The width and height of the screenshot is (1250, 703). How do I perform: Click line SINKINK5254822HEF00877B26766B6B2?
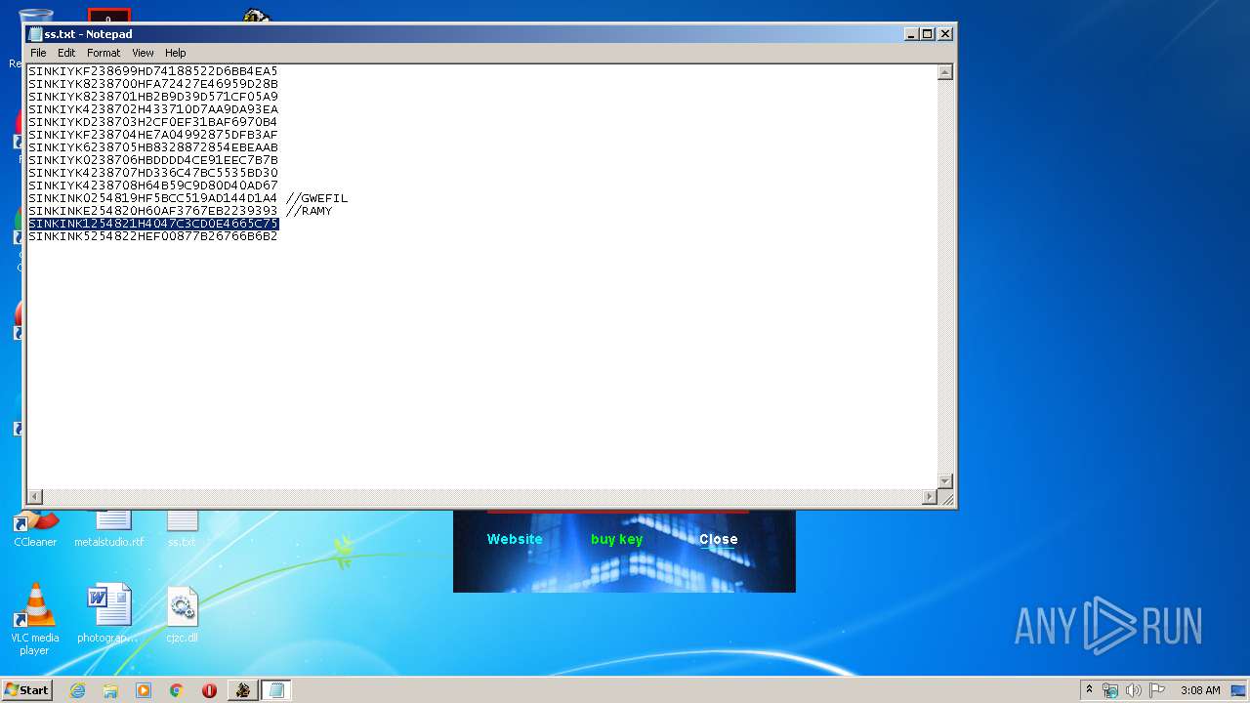tap(153, 236)
